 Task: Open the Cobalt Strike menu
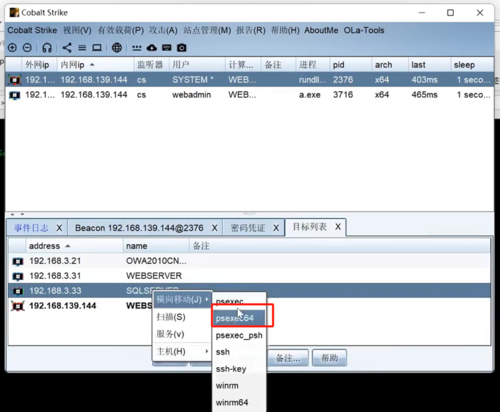pyautogui.click(x=32, y=30)
